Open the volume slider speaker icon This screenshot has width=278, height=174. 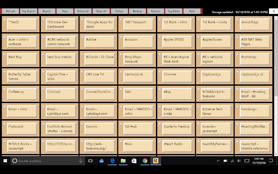(x=239, y=161)
